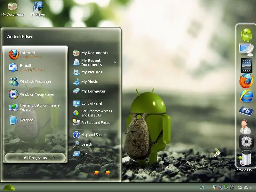Click the Safely Remove Hardware tray icon
Screen dimensions: 256x192
226,187
